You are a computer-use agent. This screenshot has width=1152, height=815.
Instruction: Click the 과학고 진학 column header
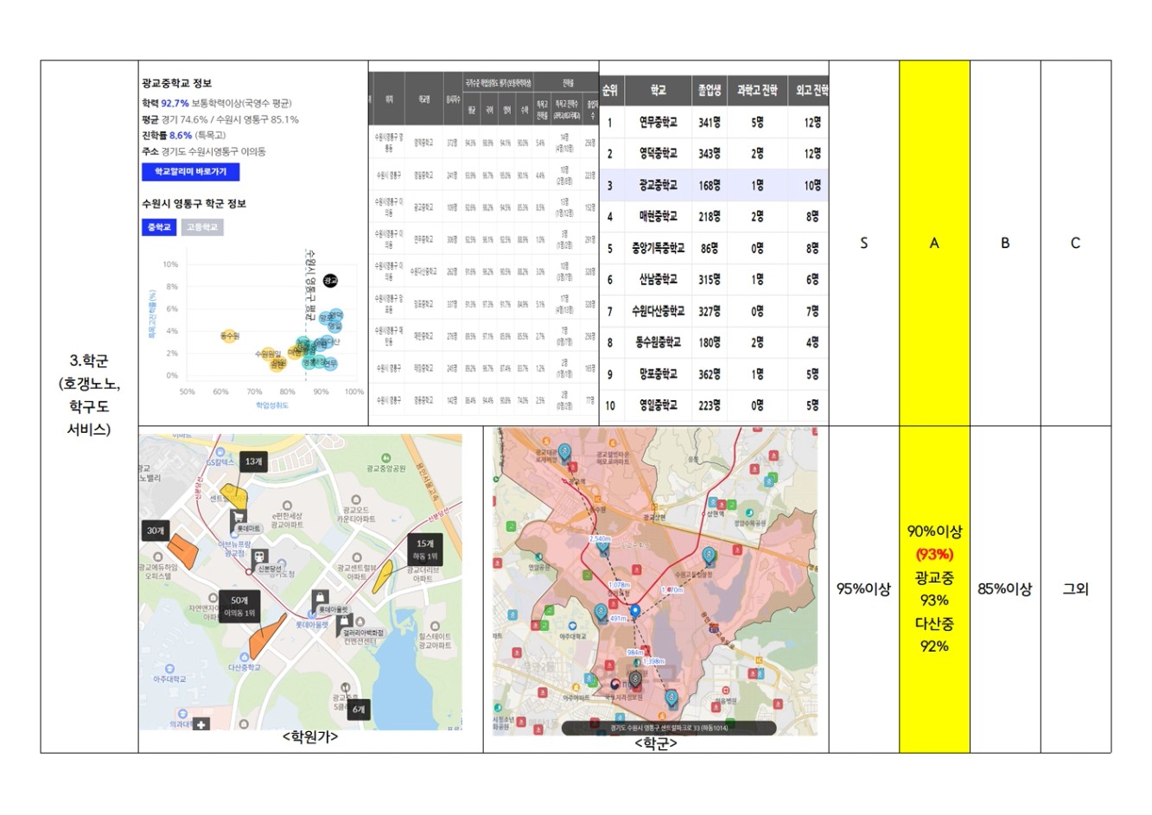click(x=757, y=90)
